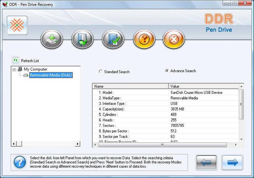Click the 'Removable Media' value cell
Screen dimensions: 254x178
pyautogui.click(x=184, y=98)
